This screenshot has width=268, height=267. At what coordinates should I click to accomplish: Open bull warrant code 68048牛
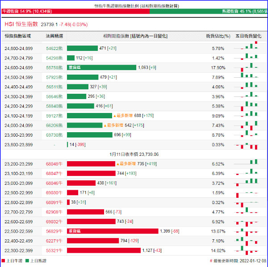[54, 164]
